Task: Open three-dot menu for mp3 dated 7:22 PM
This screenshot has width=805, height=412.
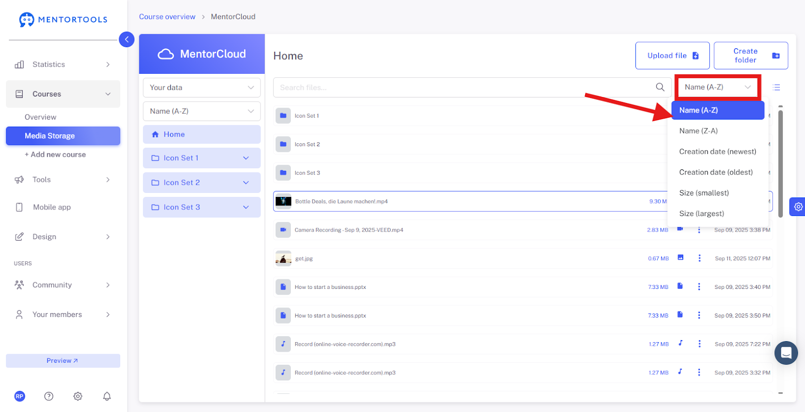Action: pyautogui.click(x=699, y=344)
